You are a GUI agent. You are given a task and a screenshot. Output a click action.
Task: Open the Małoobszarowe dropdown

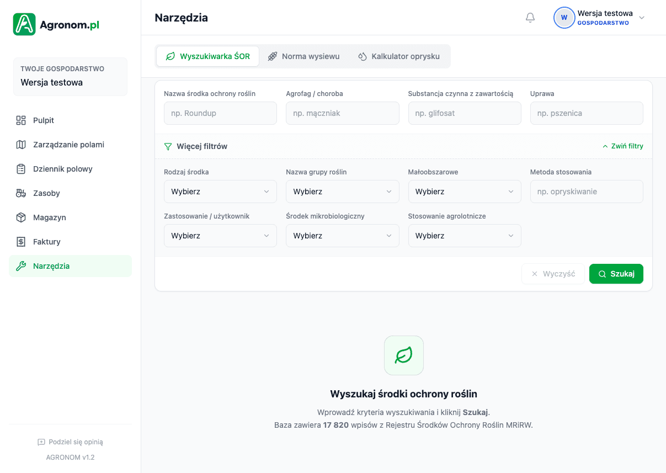[x=464, y=192]
